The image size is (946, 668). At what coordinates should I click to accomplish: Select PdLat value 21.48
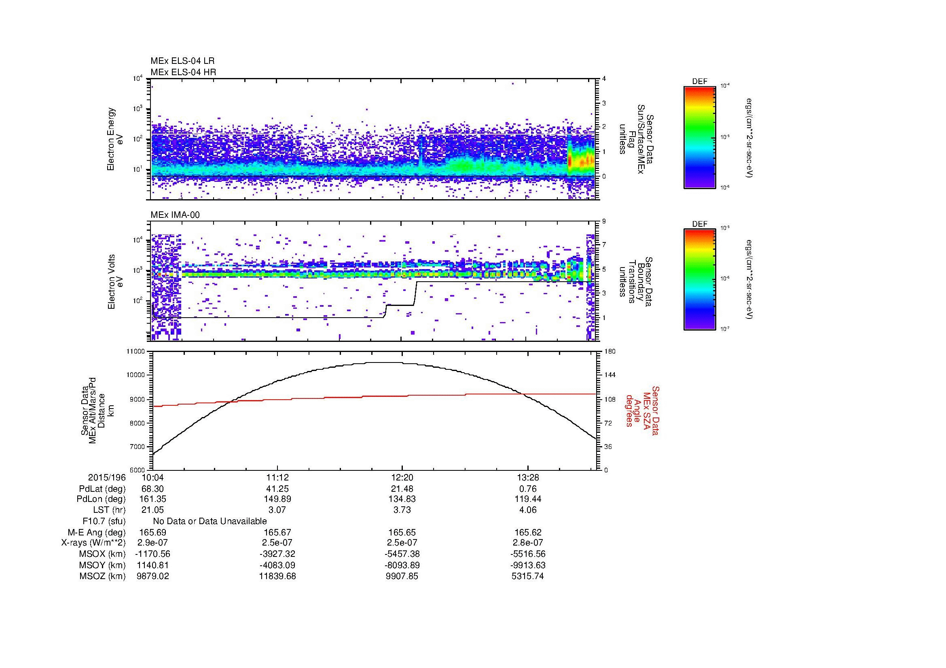coord(402,489)
